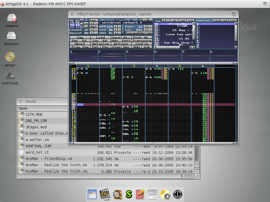Click the Stop playback button
The image size is (270, 202).
[116, 47]
